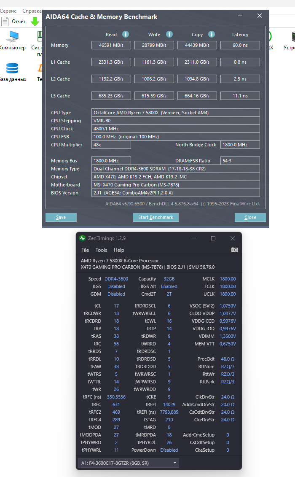Click the tREFI value 14029
Image resolution: width=295 pixels, height=477 pixels.
[x=169, y=404]
